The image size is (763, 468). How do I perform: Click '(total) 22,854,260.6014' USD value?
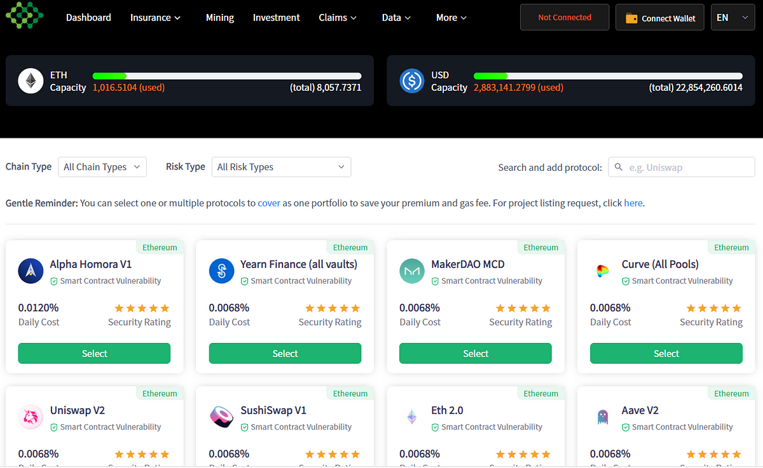(x=696, y=88)
